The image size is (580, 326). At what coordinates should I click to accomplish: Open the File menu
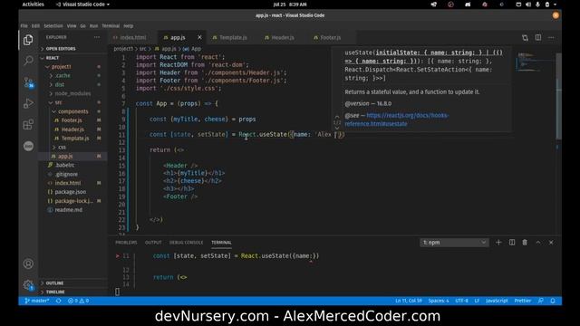[x=24, y=26]
